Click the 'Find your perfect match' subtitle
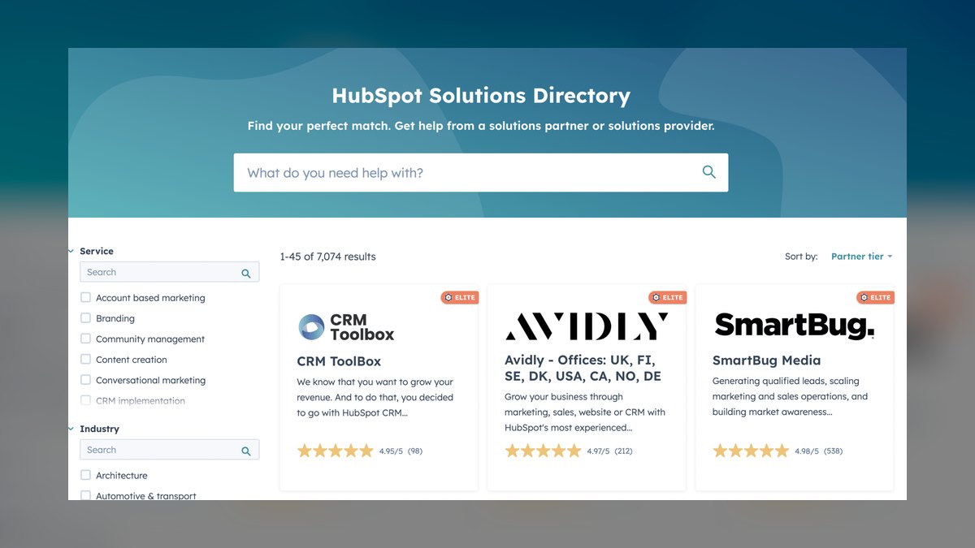This screenshot has height=548, width=975. pyautogui.click(x=481, y=126)
